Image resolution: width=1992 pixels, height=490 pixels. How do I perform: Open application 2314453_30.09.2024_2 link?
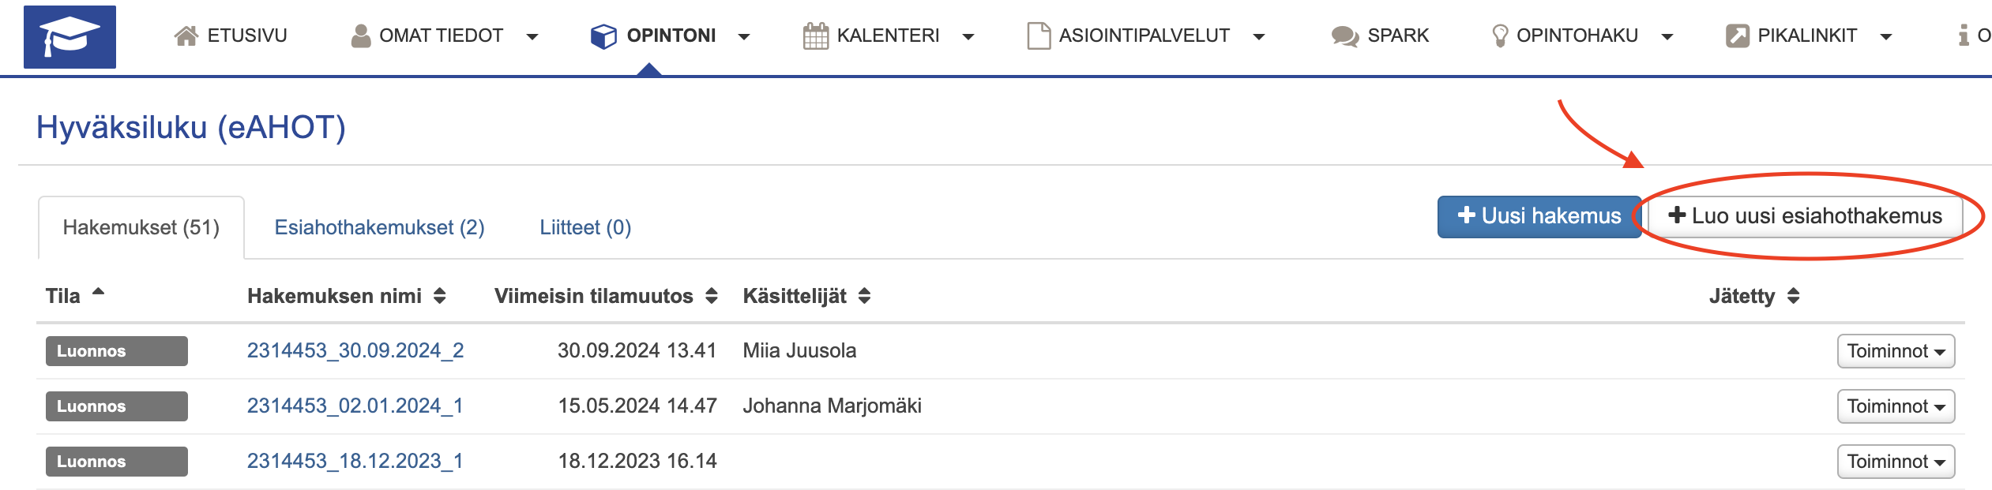click(x=355, y=351)
